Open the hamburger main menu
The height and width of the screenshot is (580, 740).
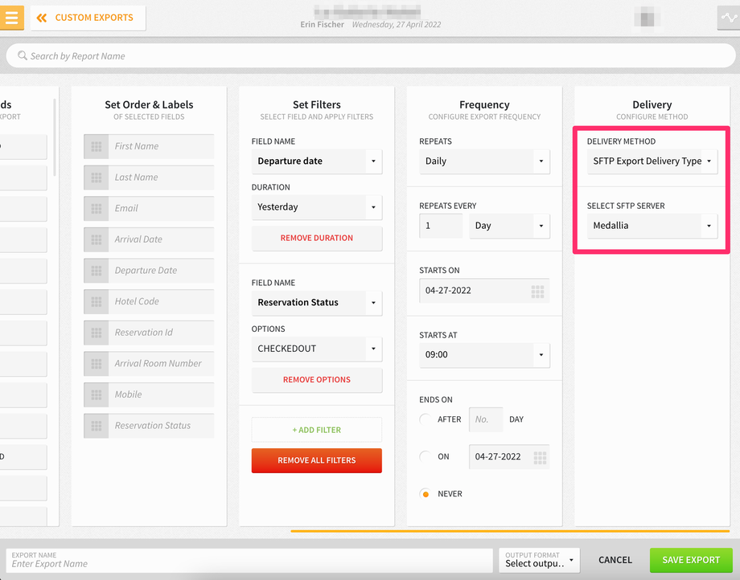point(11,18)
